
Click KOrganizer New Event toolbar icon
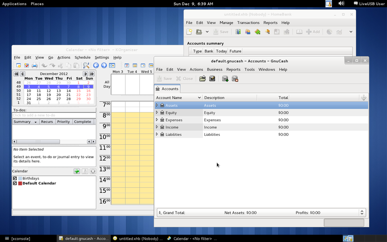tap(18, 65)
